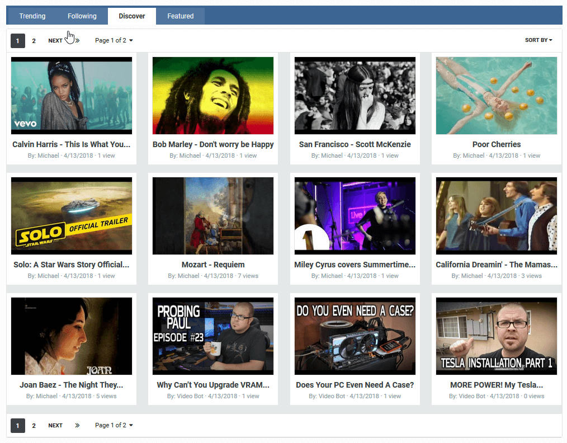This screenshot has height=443, width=567.
Task: Click title 'Miley Cyrus covers Summertime...'
Action: tap(355, 265)
